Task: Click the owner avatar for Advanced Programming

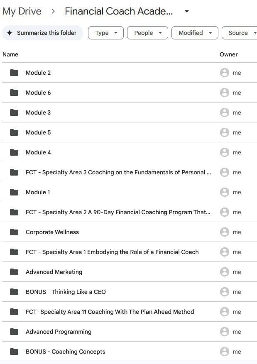Action: 225,332
